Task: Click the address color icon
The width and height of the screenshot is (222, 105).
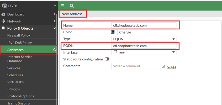Action: [113, 32]
